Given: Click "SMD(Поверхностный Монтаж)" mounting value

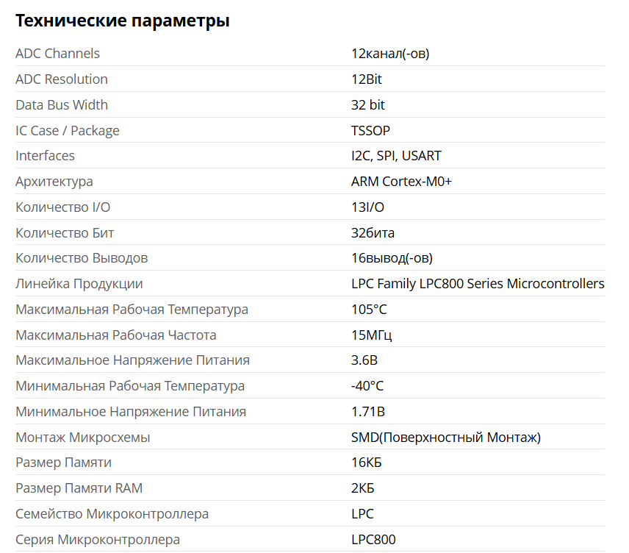Looking at the screenshot, I should [x=446, y=438].
